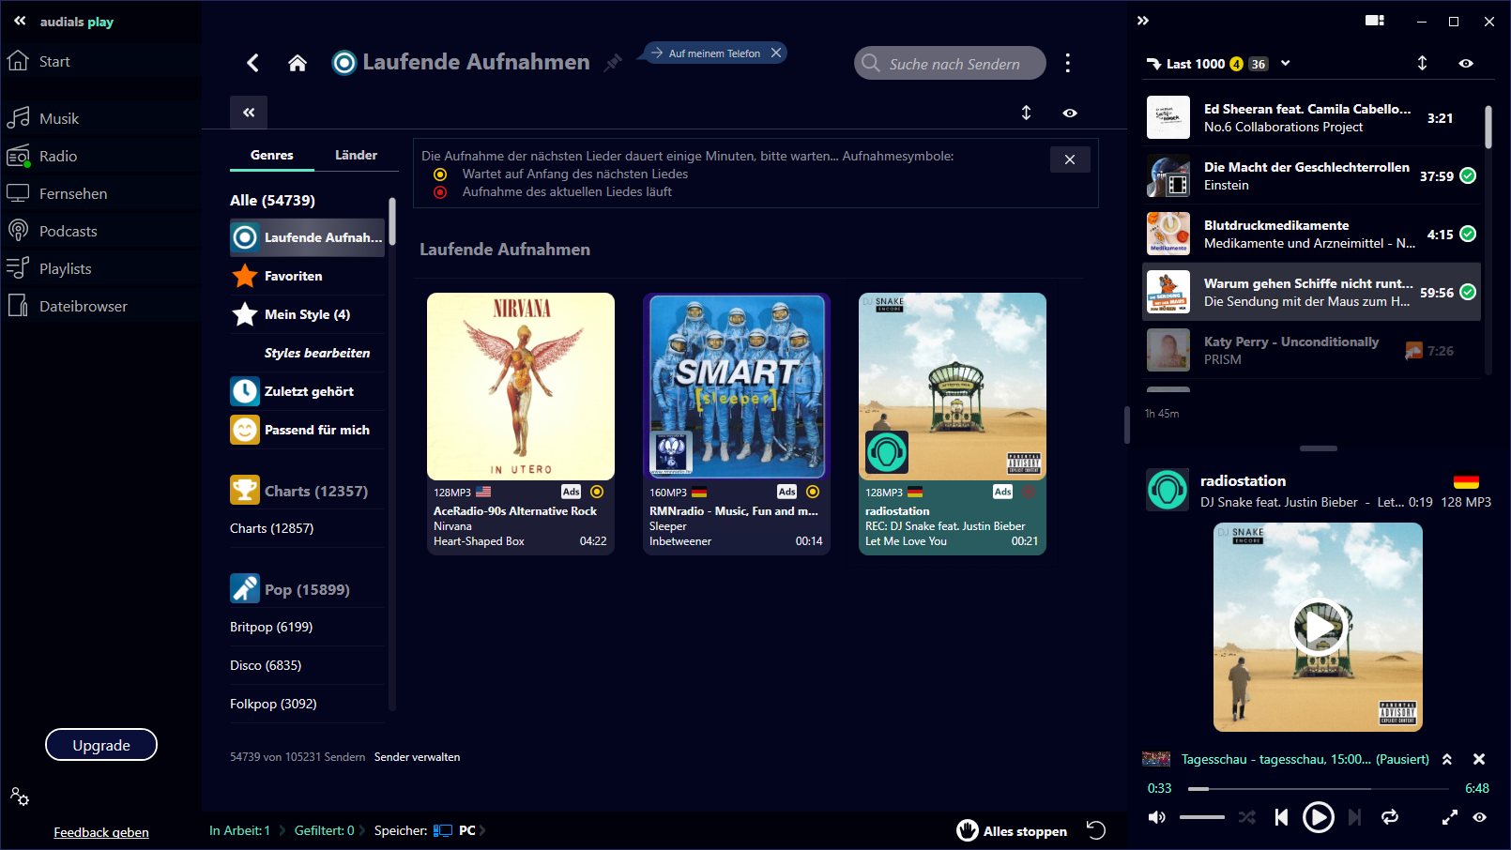This screenshot has width=1511, height=850.
Task: Switch the compact view layout icon
Action: (1375, 21)
